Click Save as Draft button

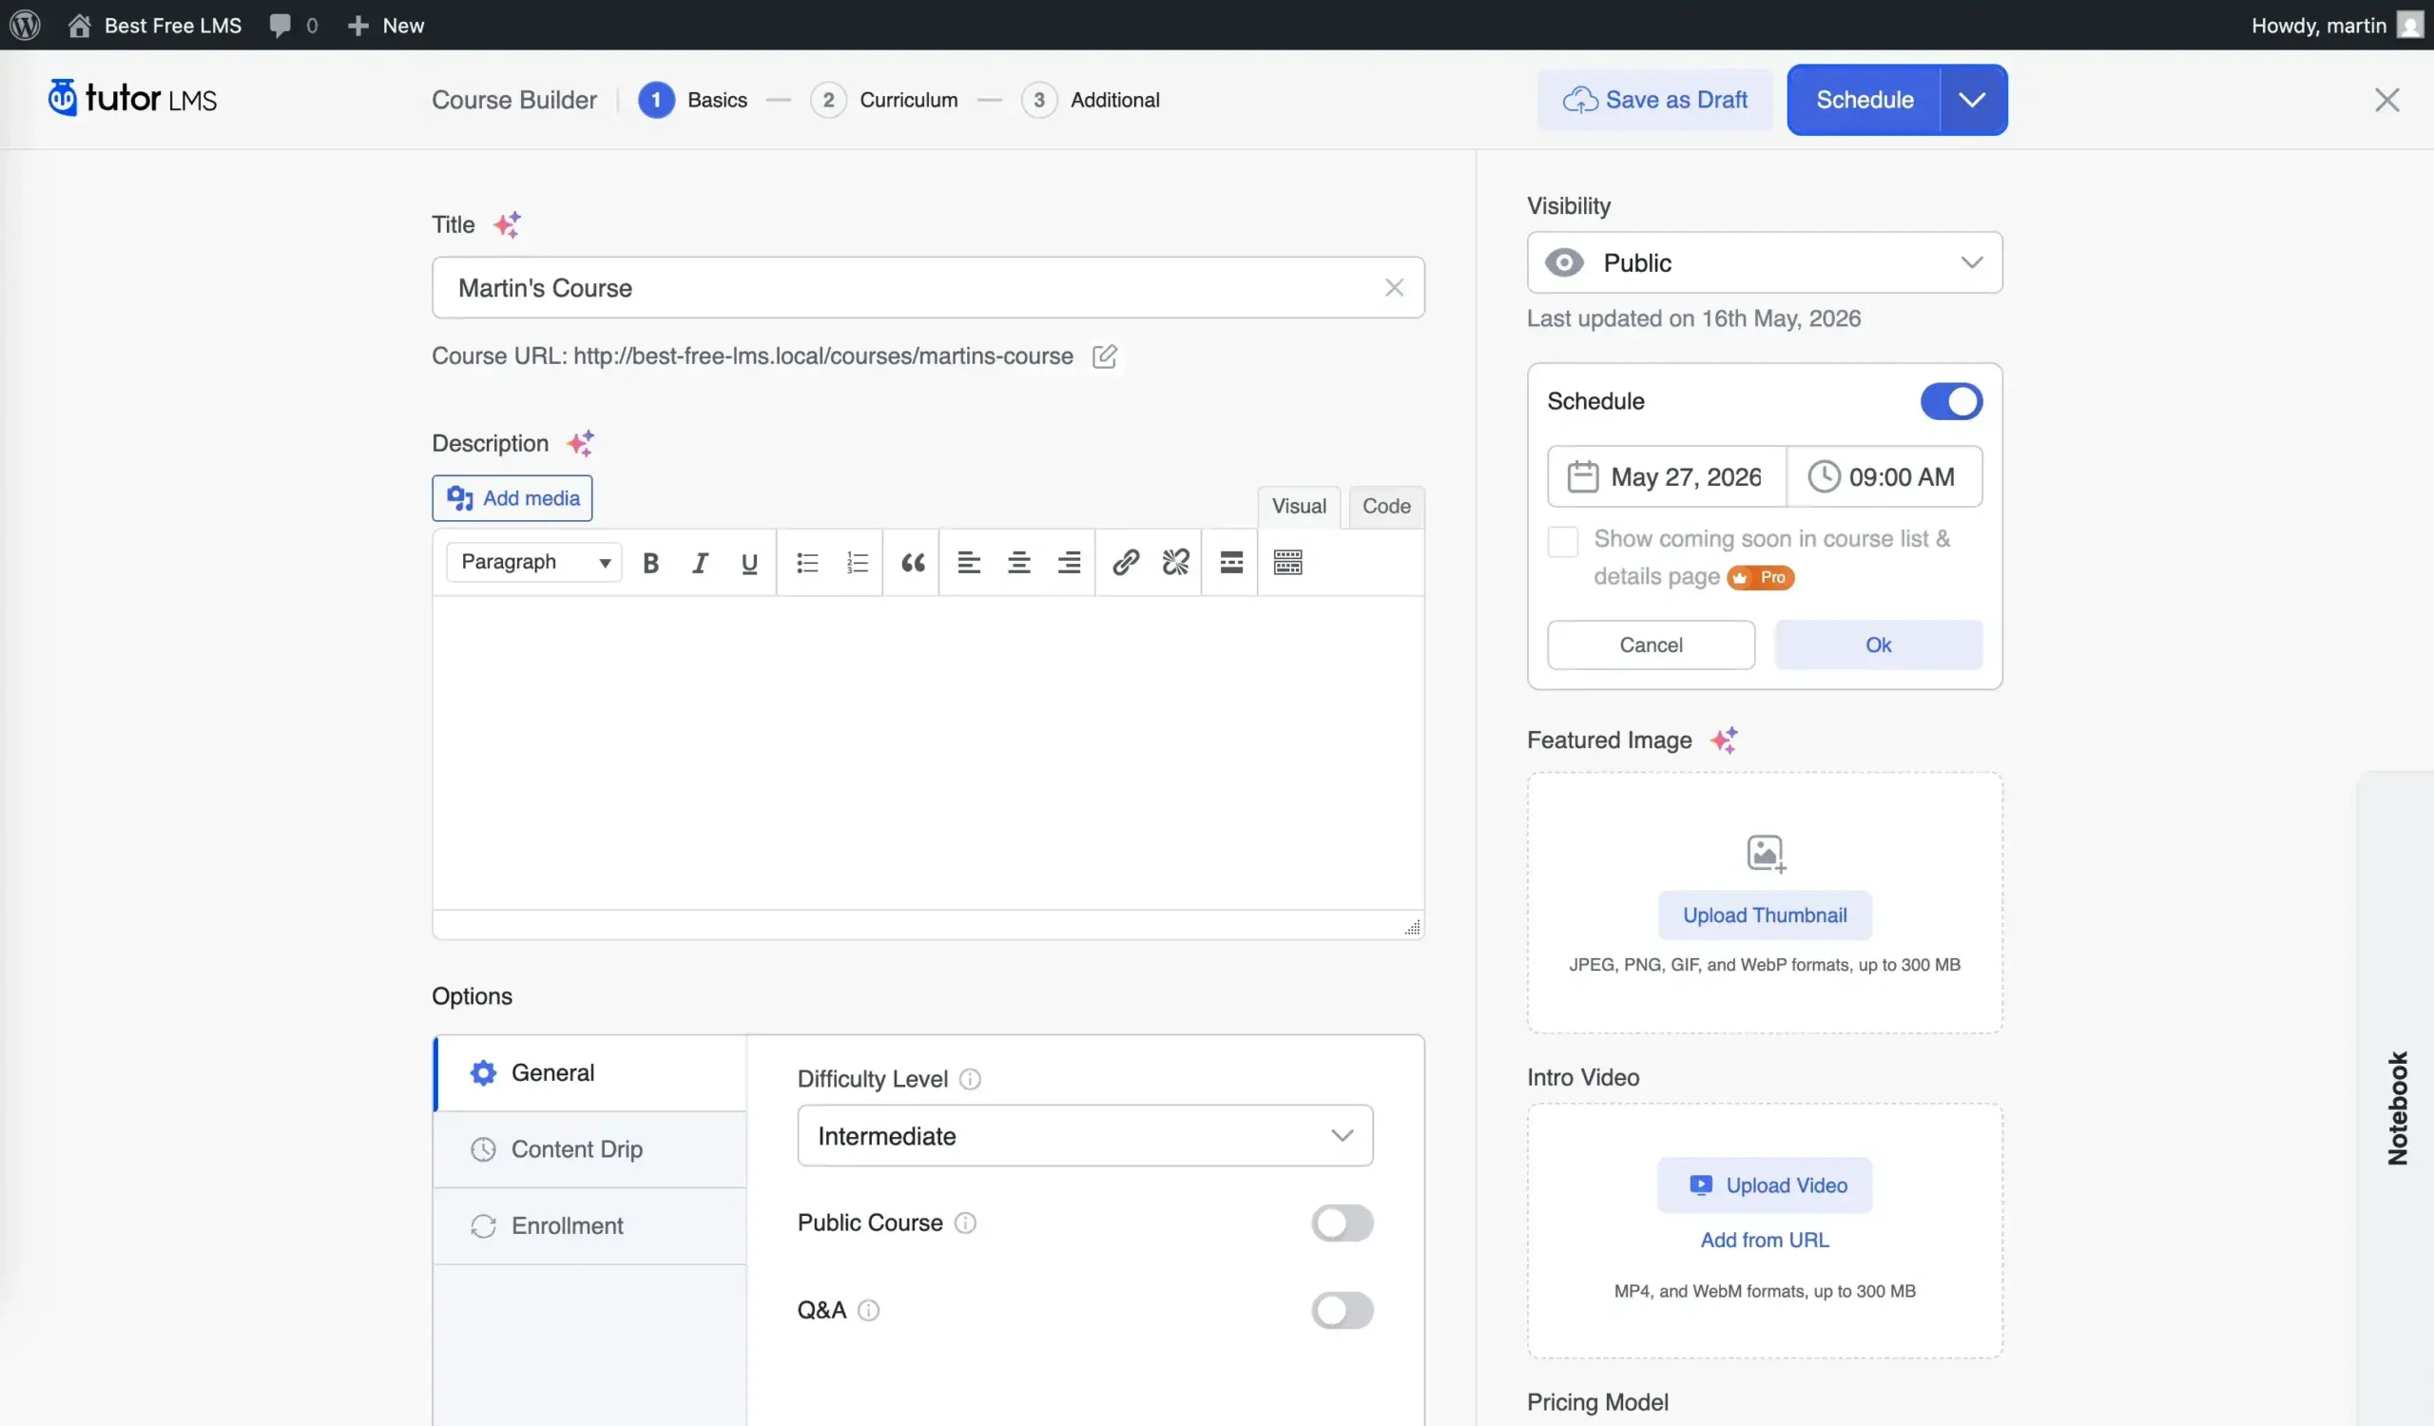pyautogui.click(x=1655, y=100)
